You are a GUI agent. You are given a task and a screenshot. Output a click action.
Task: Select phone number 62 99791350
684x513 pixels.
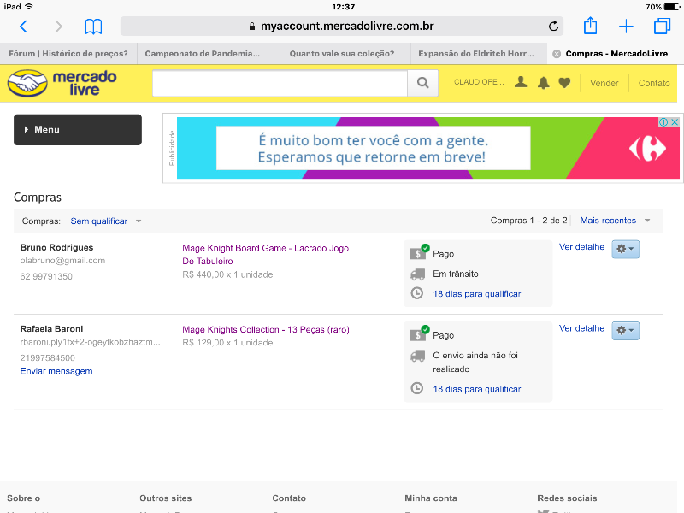46,276
